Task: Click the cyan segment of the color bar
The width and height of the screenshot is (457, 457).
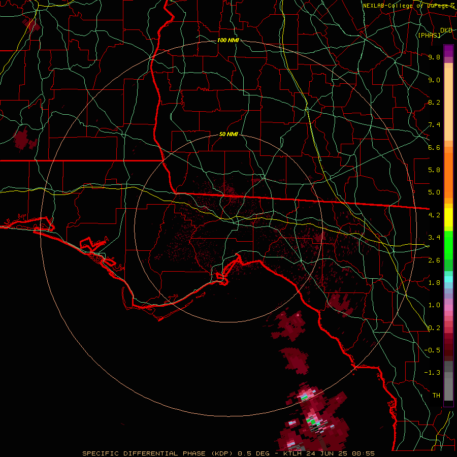Action: pos(448,279)
